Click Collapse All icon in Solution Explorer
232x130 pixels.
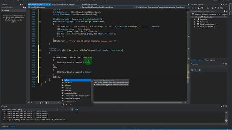point(218,8)
